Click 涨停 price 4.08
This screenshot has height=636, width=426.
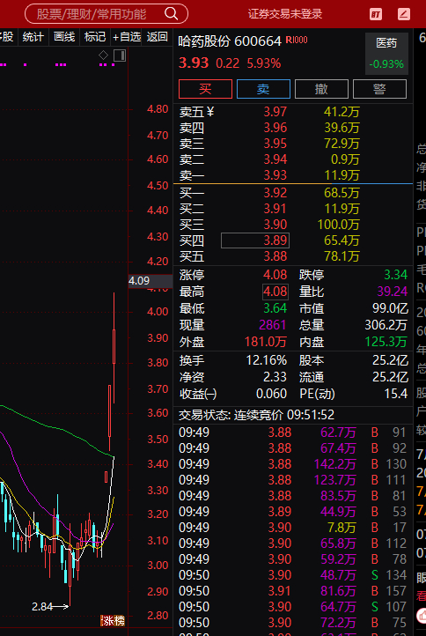click(x=275, y=275)
